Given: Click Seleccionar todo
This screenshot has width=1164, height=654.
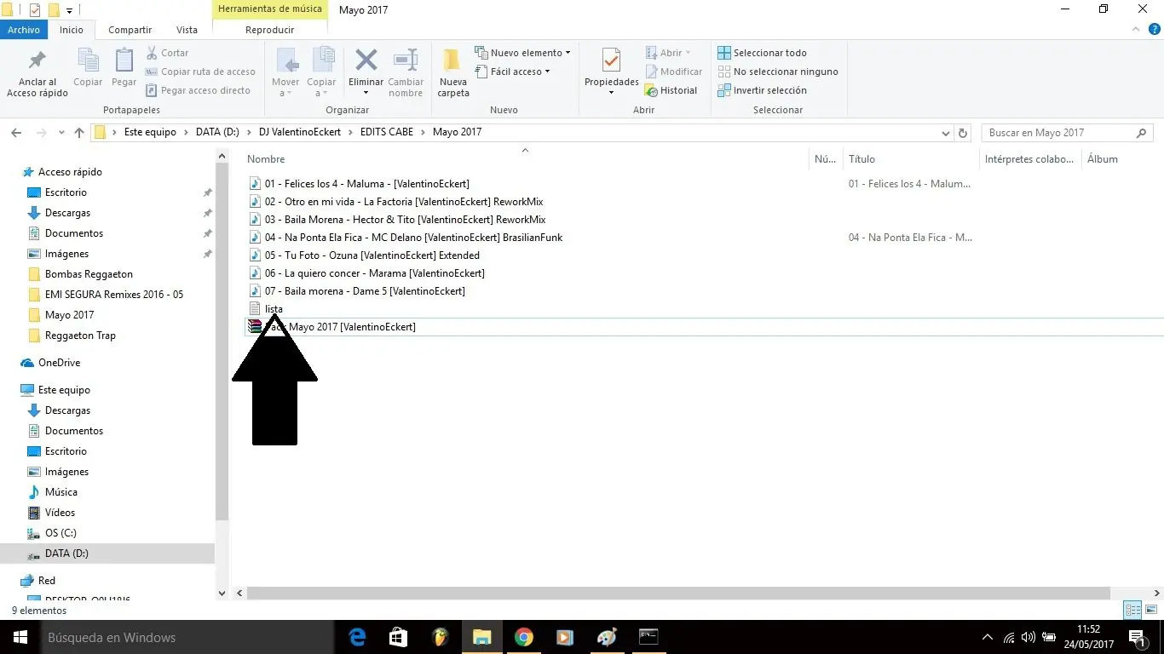Looking at the screenshot, I should (762, 53).
